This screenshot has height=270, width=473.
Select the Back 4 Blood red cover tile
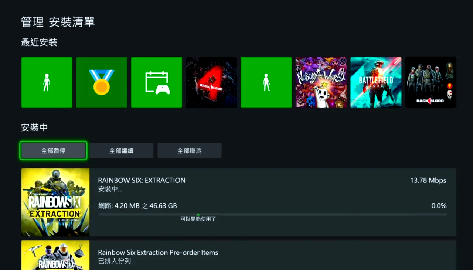[211, 82]
